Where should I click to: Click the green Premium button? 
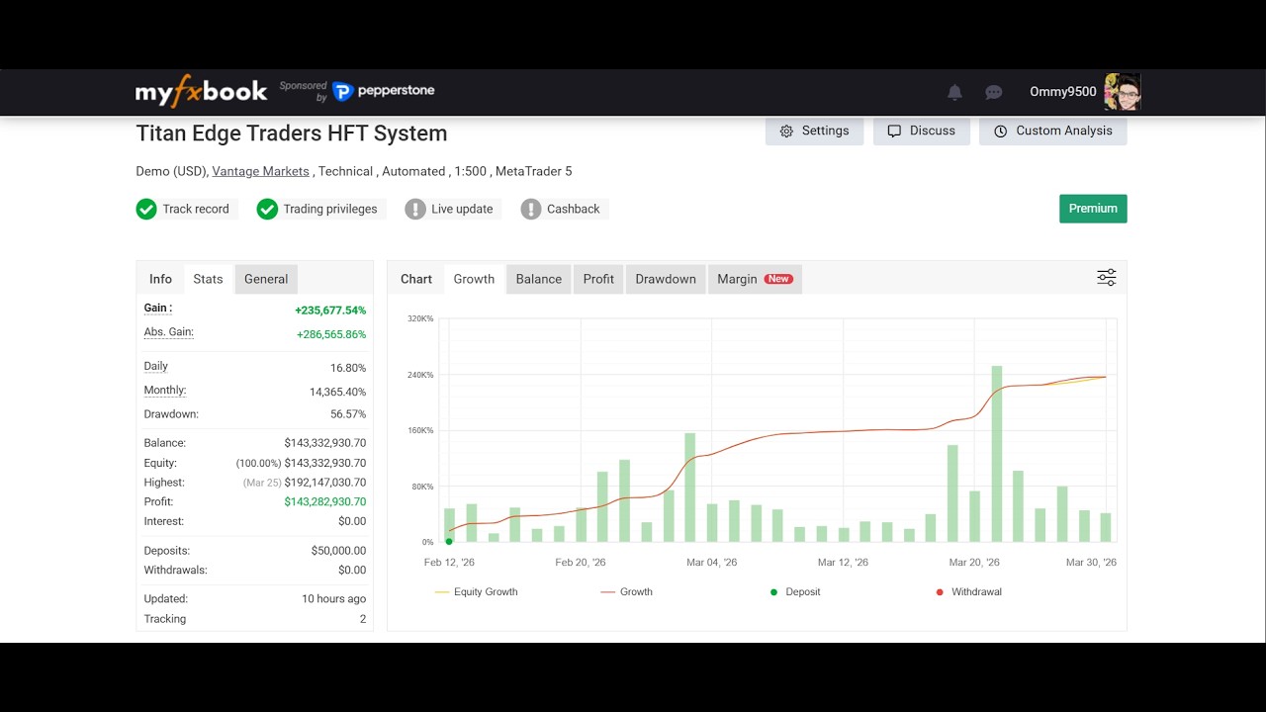click(1093, 209)
